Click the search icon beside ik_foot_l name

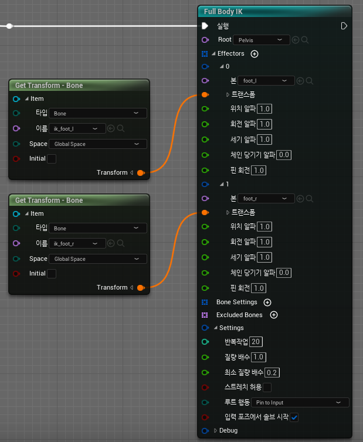[120, 128]
